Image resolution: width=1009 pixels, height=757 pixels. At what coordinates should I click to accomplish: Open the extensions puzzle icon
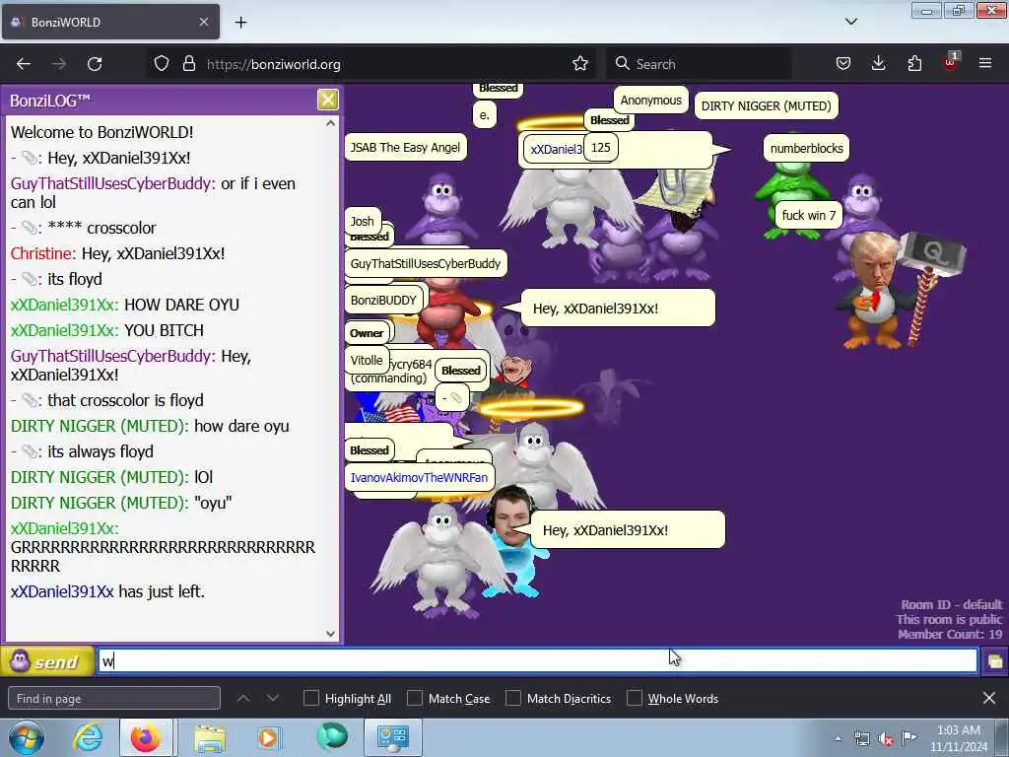(x=914, y=64)
